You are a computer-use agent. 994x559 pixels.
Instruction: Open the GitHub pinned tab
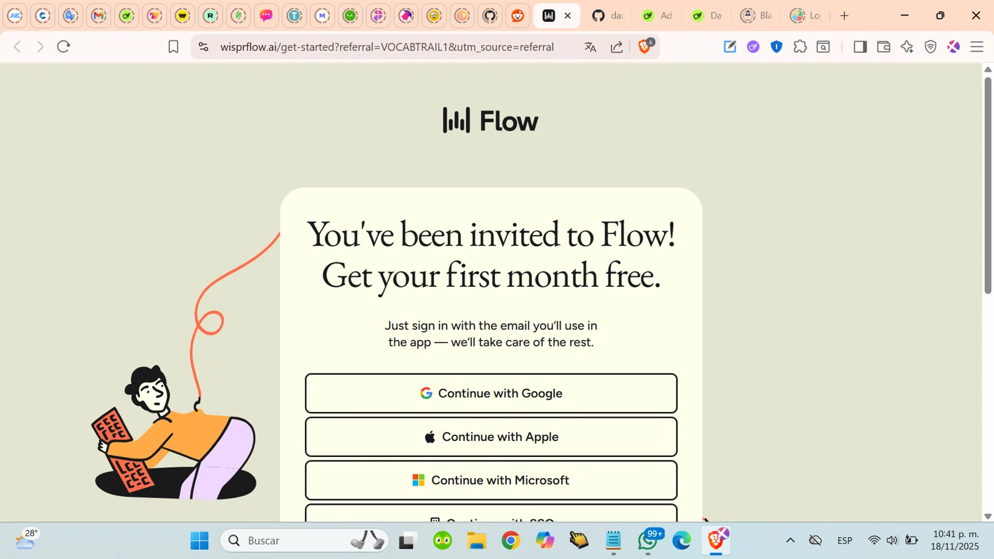[x=490, y=15]
